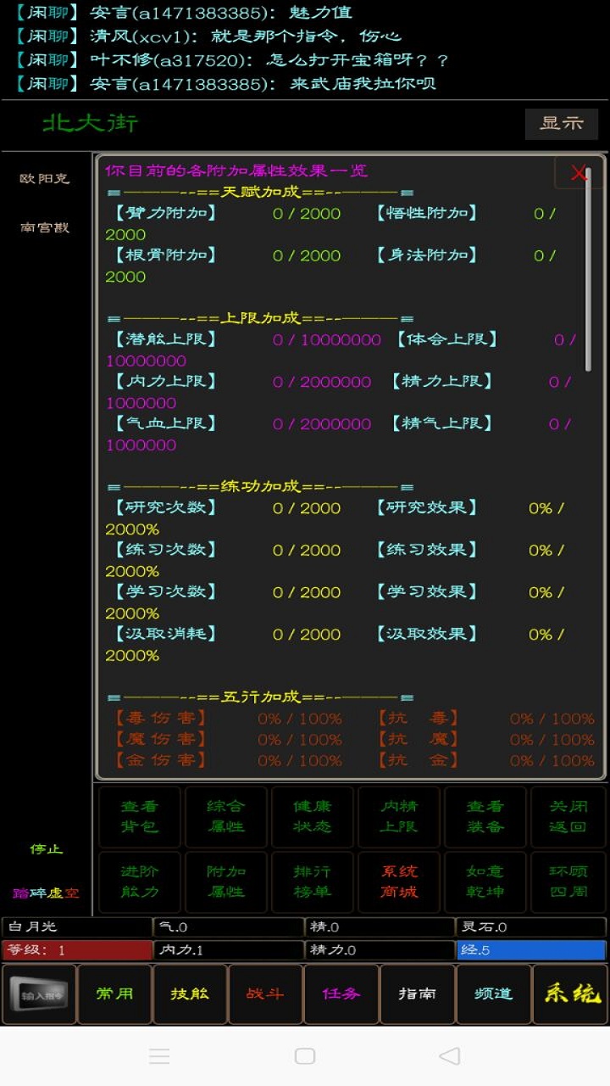Close the attribute panel with red X

point(579,173)
